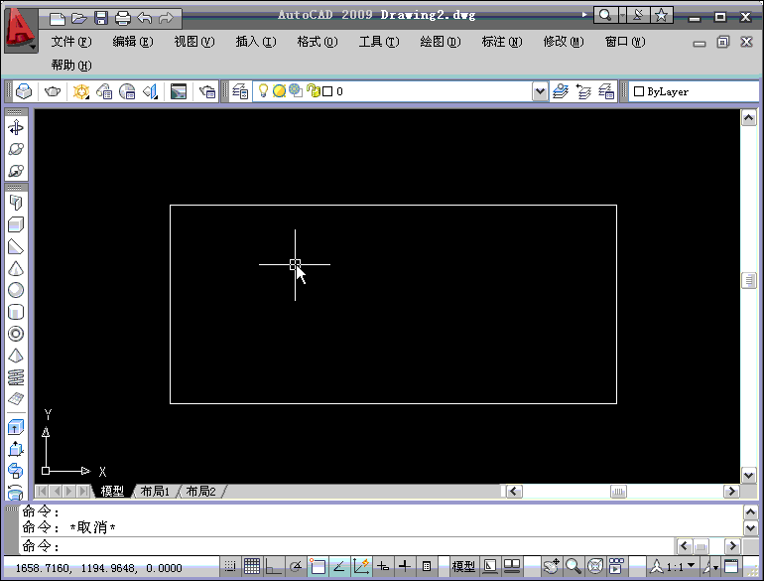Open the AutoCAD application menu
The image size is (764, 581).
pos(21,30)
